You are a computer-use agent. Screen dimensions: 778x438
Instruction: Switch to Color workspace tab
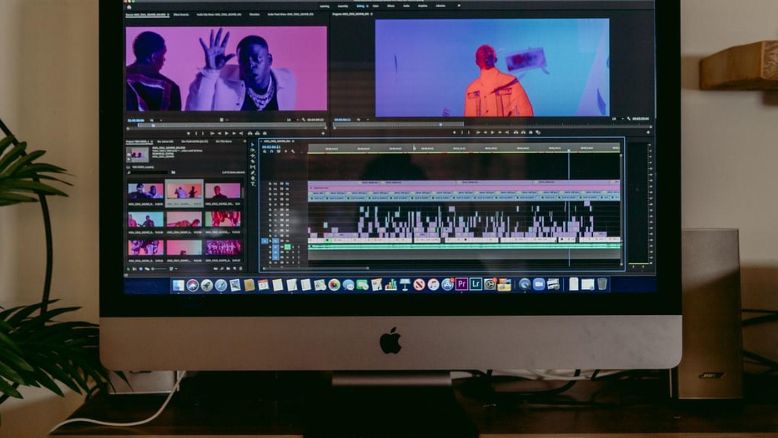pyautogui.click(x=376, y=6)
